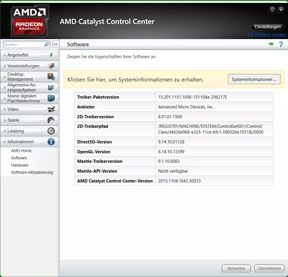Collapse sidebar with double-arrow button
288x277 pixels.
55,44
